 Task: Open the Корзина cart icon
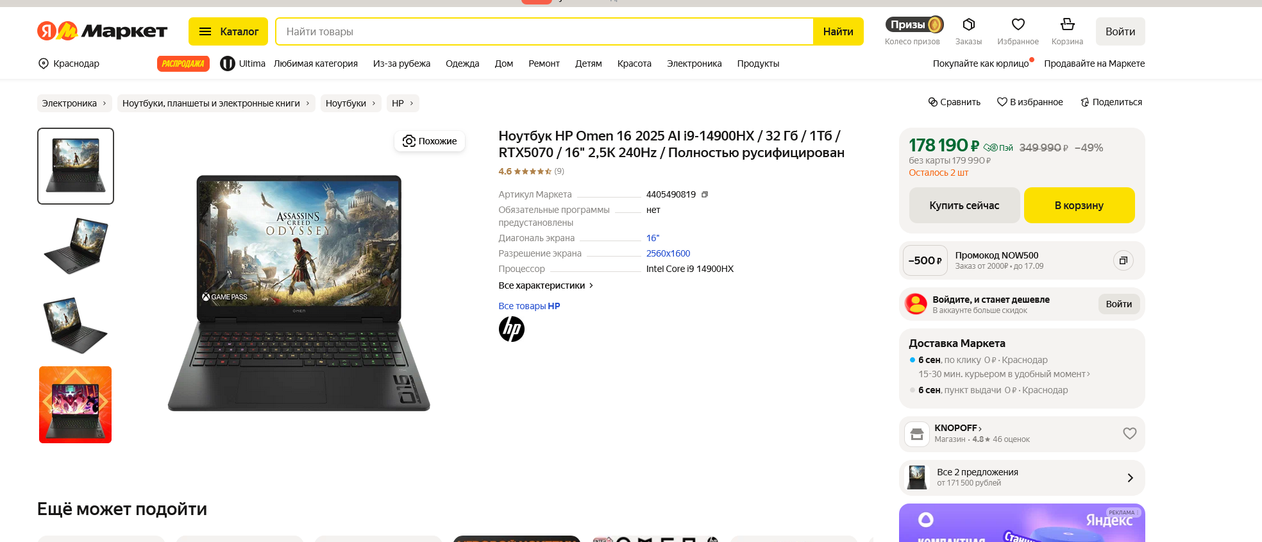tap(1067, 31)
